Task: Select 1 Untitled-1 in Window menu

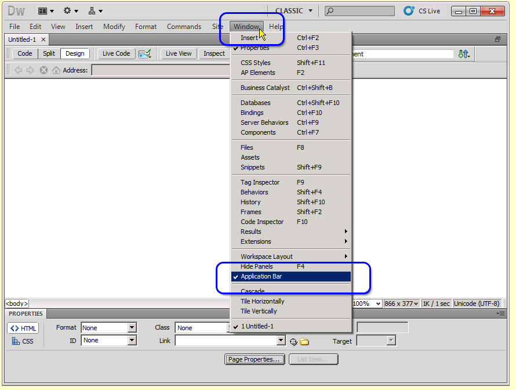Action: 291,326
